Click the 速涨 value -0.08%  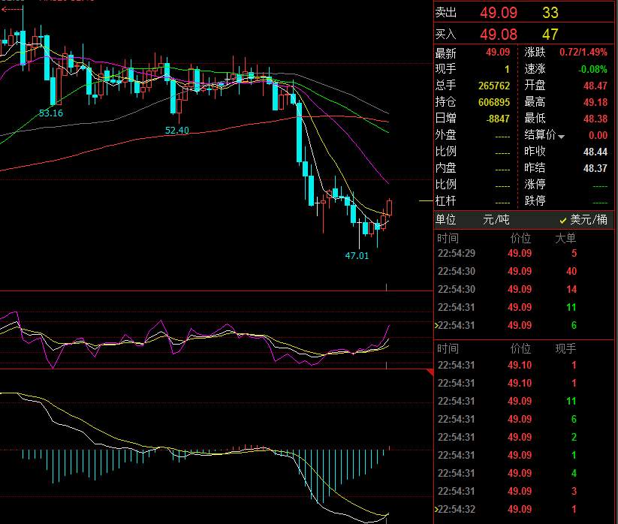coord(592,69)
